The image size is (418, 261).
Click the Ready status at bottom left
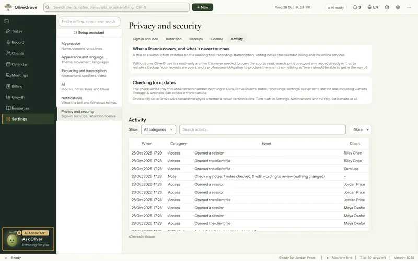tap(14, 257)
